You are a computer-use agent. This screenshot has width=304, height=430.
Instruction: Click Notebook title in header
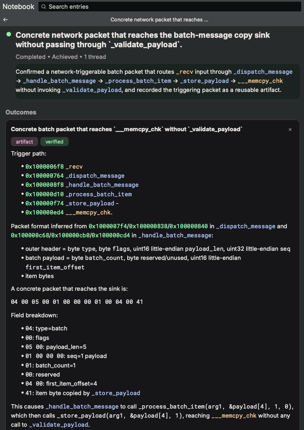coord(19,7)
